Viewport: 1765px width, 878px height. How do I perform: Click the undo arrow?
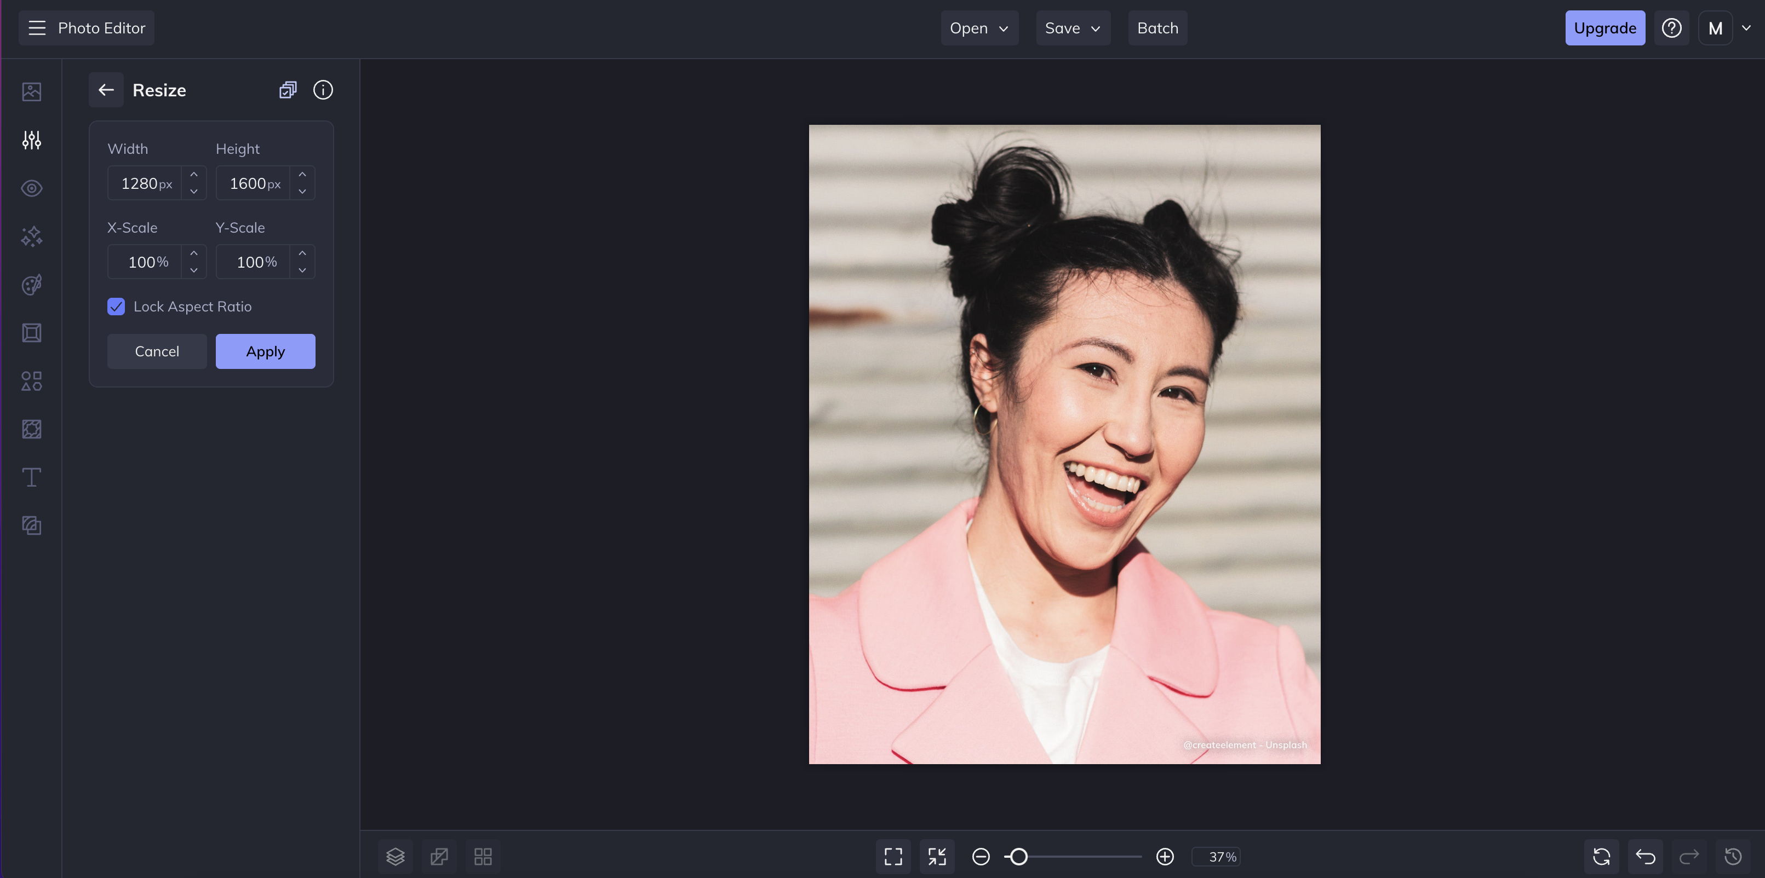click(1645, 856)
